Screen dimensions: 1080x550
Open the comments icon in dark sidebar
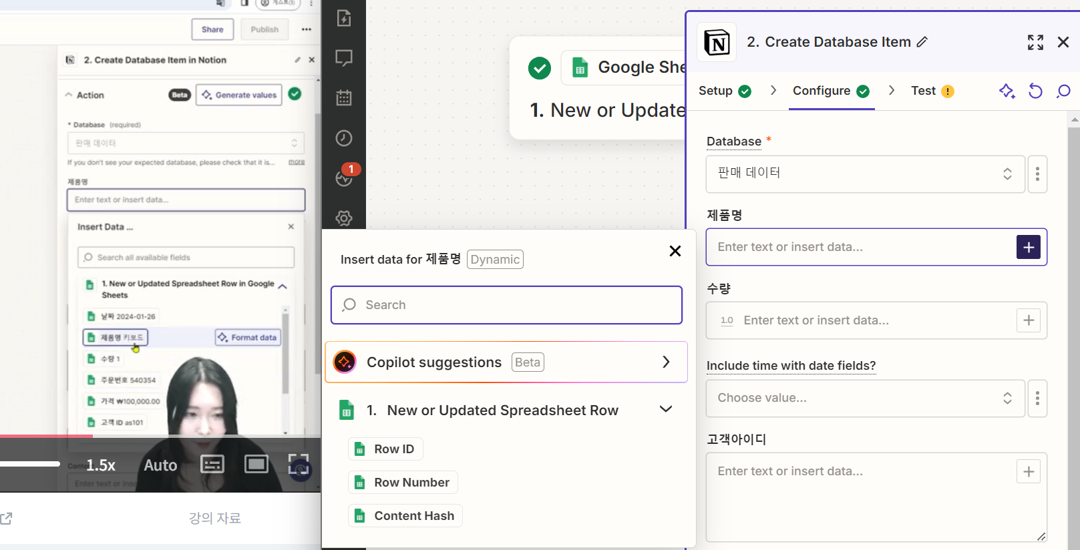click(344, 58)
